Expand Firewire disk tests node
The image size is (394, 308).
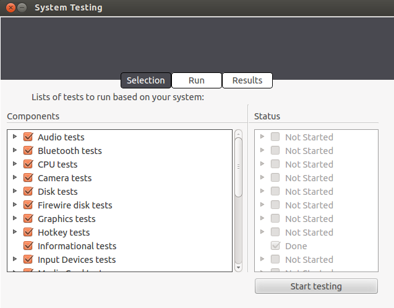click(x=15, y=205)
